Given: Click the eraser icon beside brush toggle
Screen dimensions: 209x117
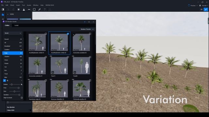Looking at the screenshot, I should click(8, 81).
